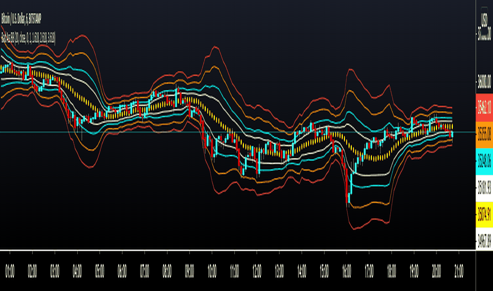Click the 01:00 time axis label
The height and width of the screenshot is (291, 493).
pos(10,271)
